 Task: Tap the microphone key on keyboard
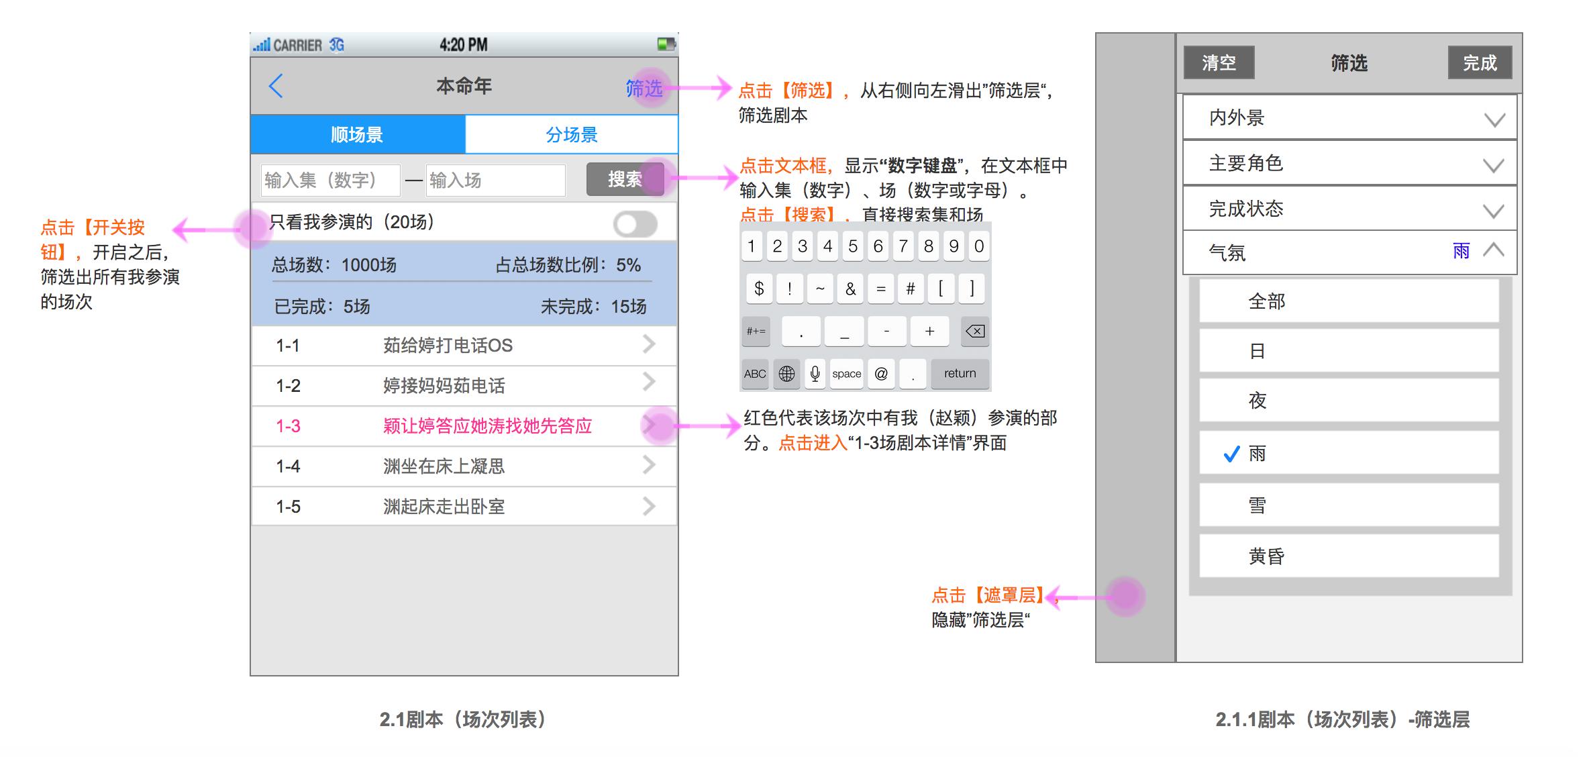tap(815, 374)
